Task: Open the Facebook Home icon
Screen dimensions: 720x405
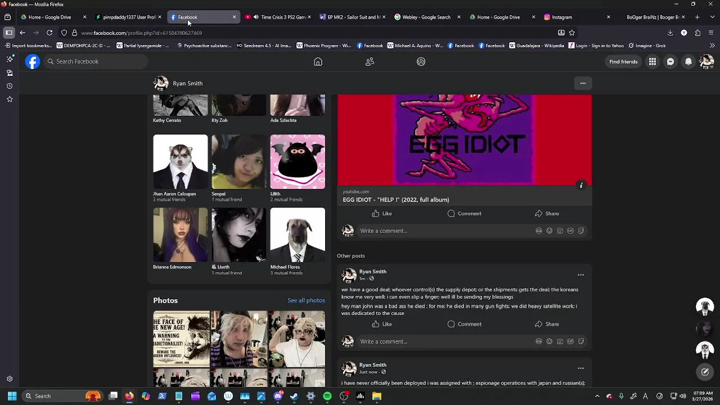Action: [318, 62]
